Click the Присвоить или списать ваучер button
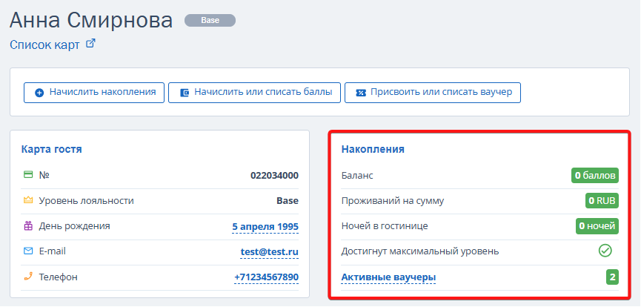Screen dimensions: 641x307 pyautogui.click(x=433, y=93)
